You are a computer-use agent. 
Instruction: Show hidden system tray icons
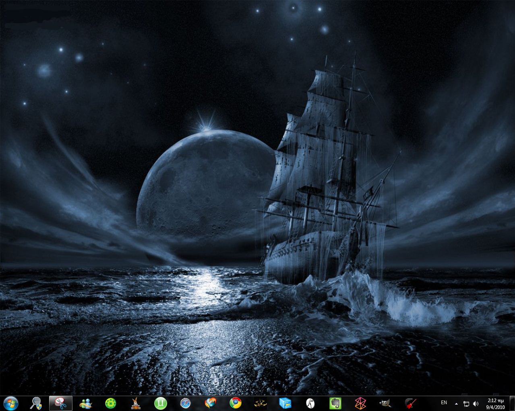[456, 403]
